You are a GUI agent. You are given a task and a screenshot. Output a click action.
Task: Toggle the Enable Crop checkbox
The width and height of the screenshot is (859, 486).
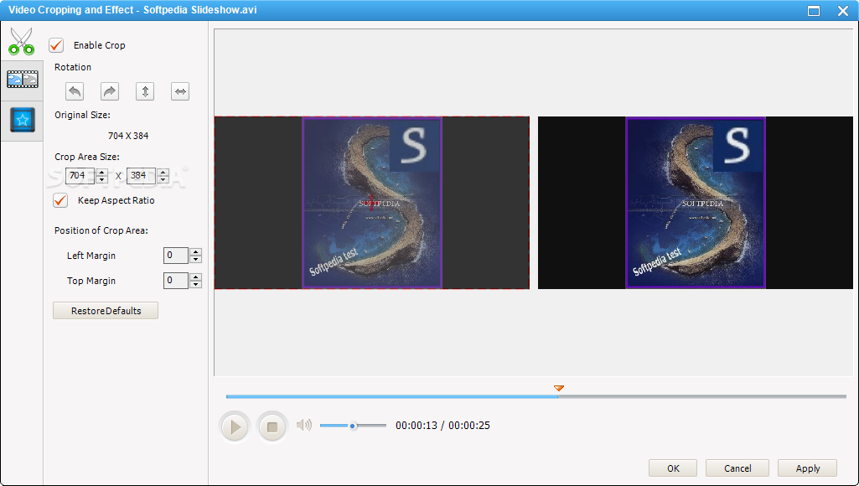[56, 45]
